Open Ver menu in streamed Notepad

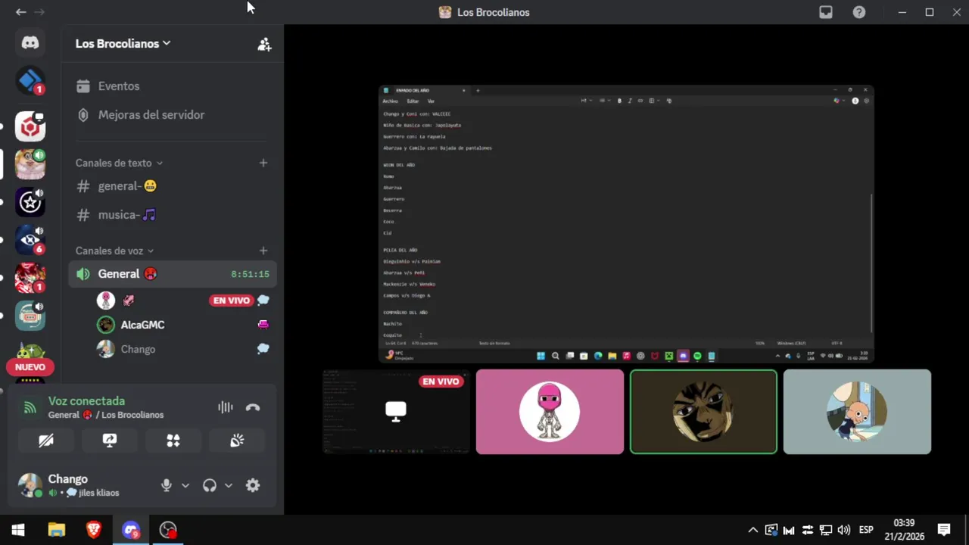click(x=431, y=101)
